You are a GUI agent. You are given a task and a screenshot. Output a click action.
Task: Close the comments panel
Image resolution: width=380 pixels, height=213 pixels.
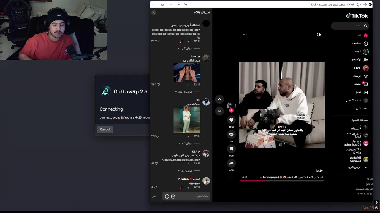(154, 12)
